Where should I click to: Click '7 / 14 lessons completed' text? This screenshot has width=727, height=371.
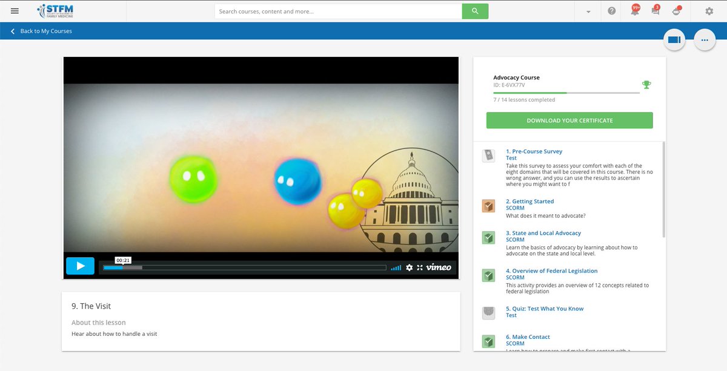(525, 100)
